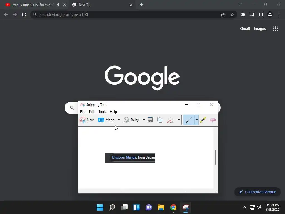Close the New Tab tab

point(131,5)
